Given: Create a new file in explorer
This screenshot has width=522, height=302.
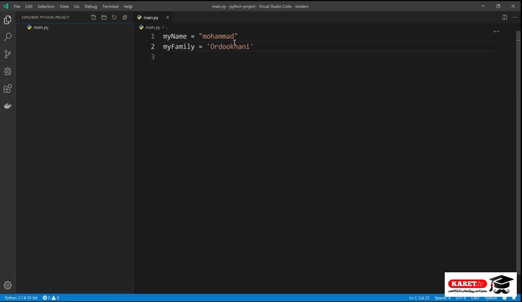Looking at the screenshot, I should (93, 17).
